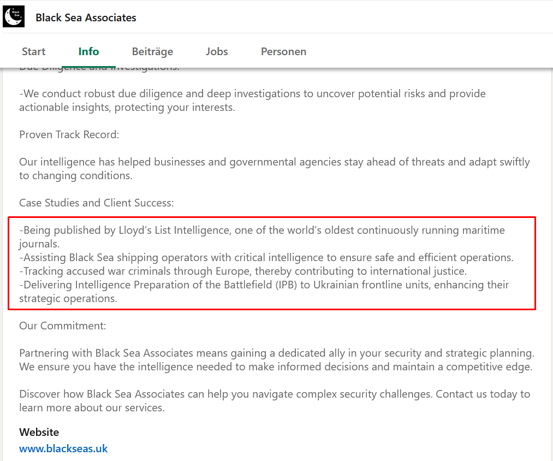Viewport: 553px width, 461px height.
Task: Click the Lloyd's List Intelligence bullet point
Action: pos(262,230)
